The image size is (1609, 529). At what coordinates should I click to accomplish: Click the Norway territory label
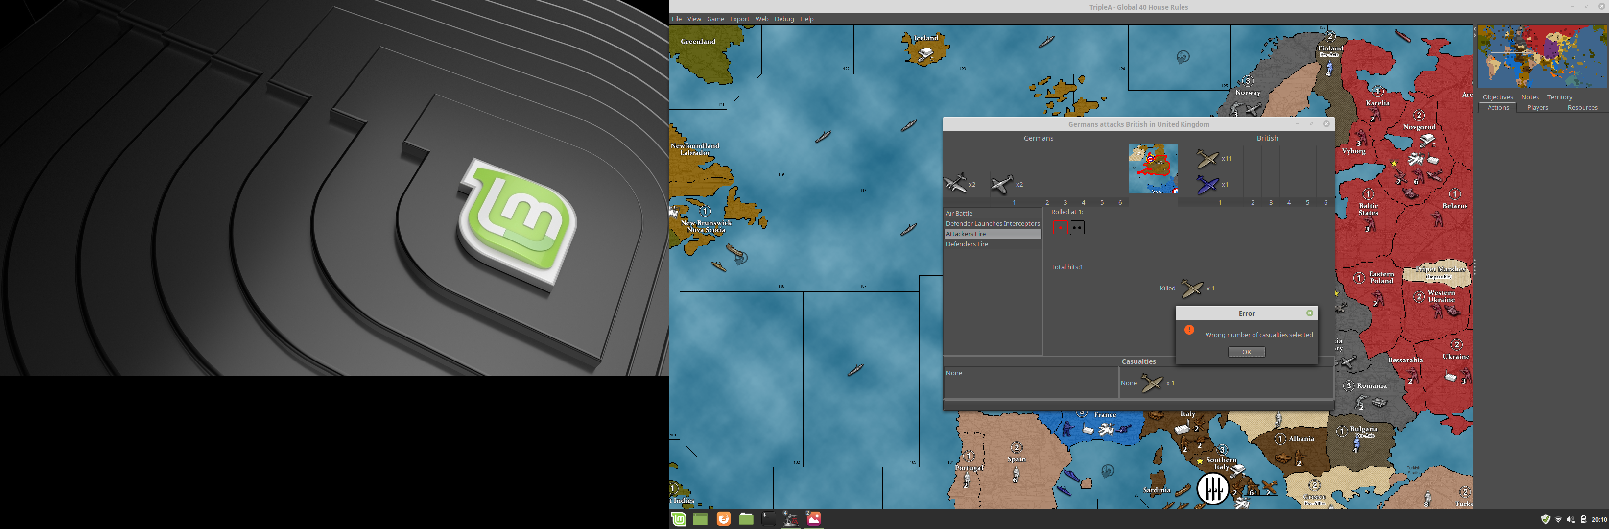[x=1247, y=93]
